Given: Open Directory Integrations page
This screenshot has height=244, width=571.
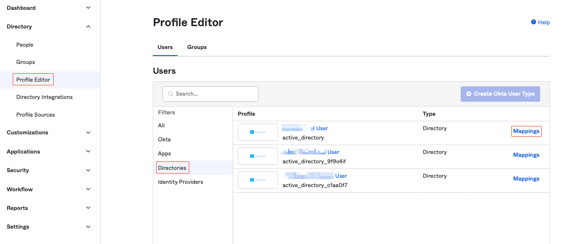Looking at the screenshot, I should [44, 97].
